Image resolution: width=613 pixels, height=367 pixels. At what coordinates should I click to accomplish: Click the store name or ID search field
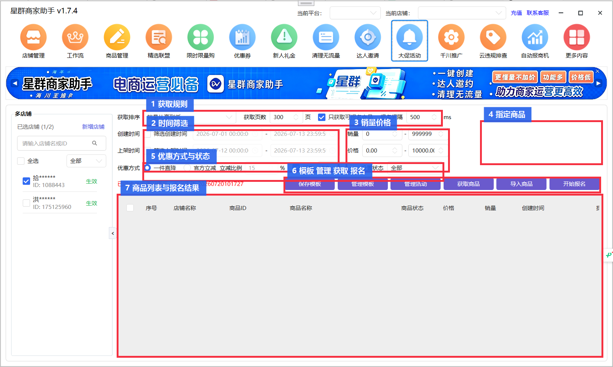tap(62, 143)
